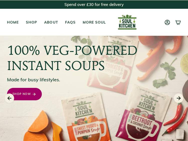Open the user account icon
This screenshot has width=188, height=141.
coord(167,22)
